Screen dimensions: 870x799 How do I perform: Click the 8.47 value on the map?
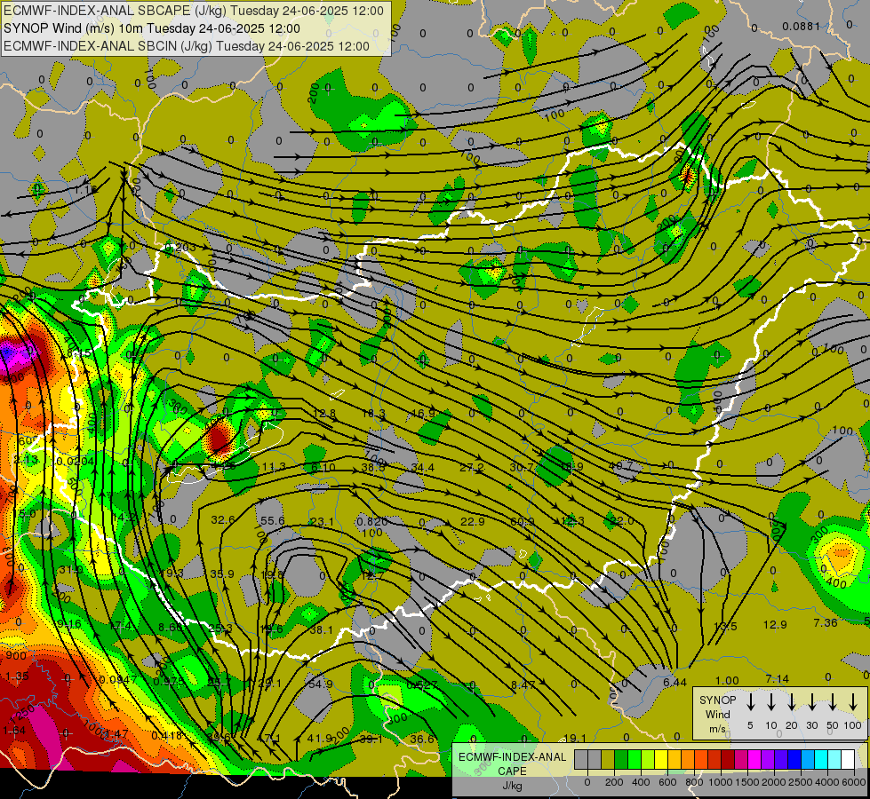[x=523, y=684]
